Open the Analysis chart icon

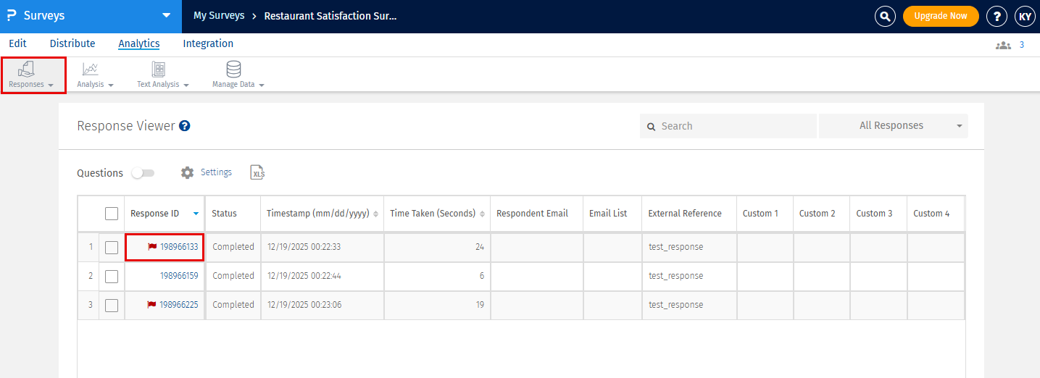pos(91,70)
